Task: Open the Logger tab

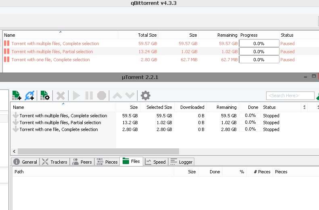Action: tap(181, 162)
